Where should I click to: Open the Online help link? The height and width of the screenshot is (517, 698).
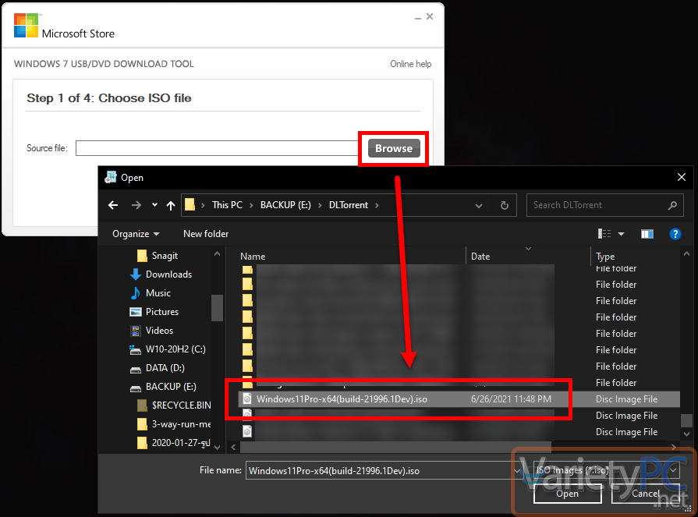pos(410,64)
